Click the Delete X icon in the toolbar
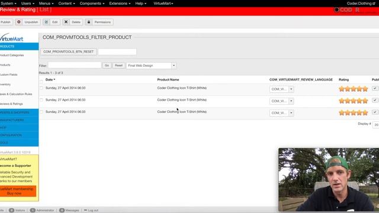 point(66,22)
